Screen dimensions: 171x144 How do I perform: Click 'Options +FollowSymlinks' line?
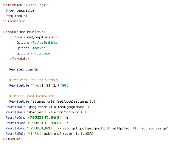point(37,43)
